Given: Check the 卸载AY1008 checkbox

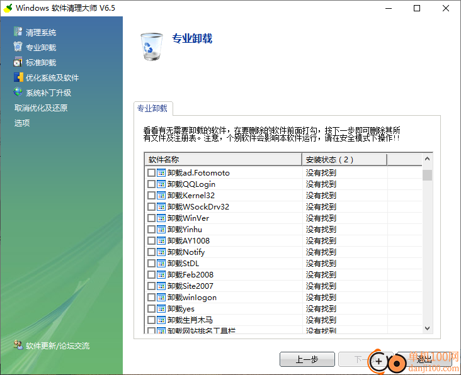Looking at the screenshot, I should (x=151, y=241).
